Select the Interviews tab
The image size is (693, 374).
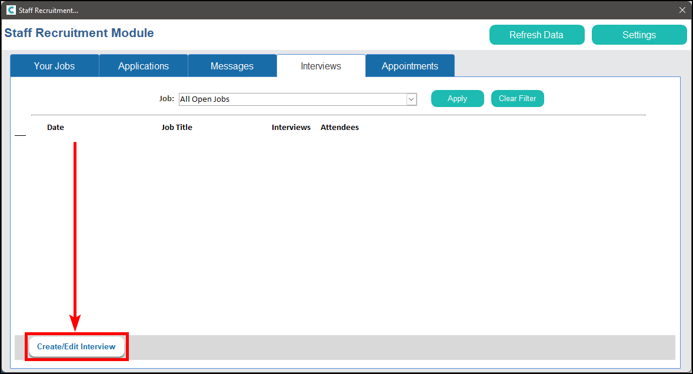tap(321, 66)
